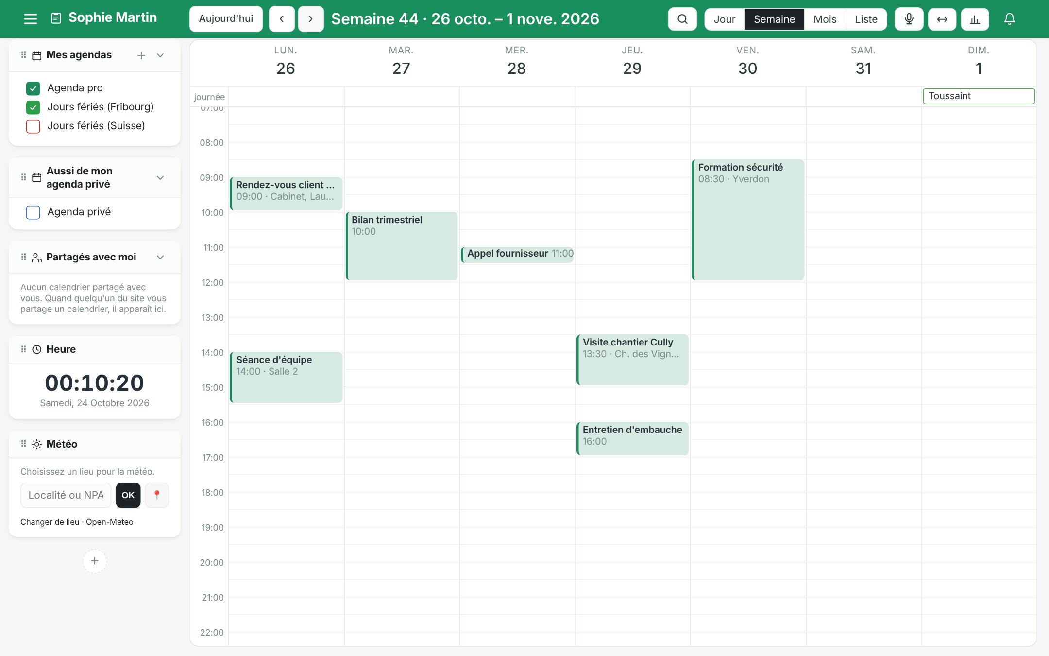Click the horizontal expand width icon
This screenshot has height=656, width=1049.
tap(942, 19)
